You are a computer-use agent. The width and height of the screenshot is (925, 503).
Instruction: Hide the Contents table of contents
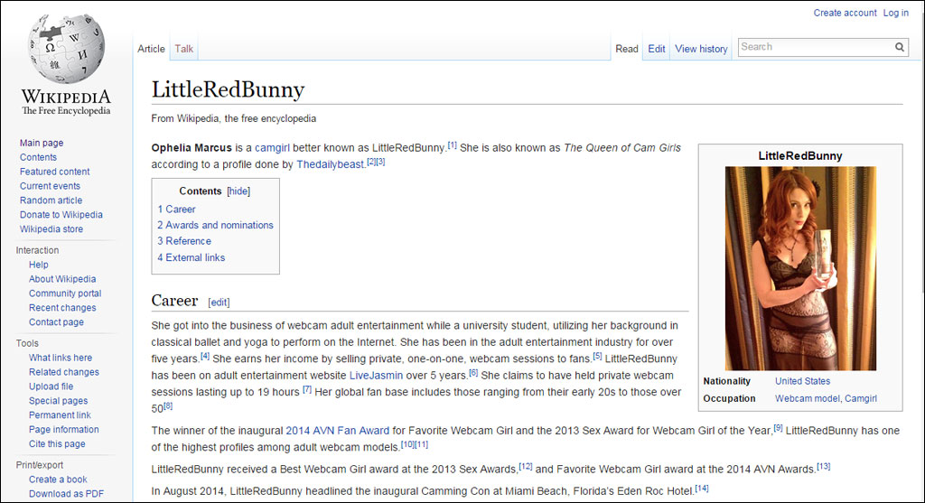pyautogui.click(x=238, y=191)
